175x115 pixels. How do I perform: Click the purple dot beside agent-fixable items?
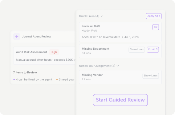click(x=14, y=79)
